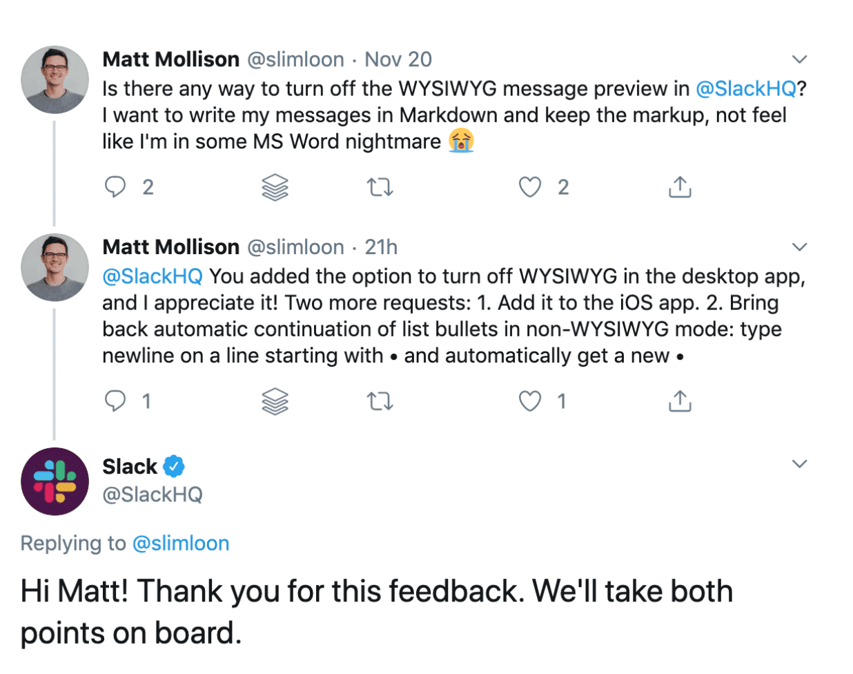853x674 pixels.
Task: Open the options menu on the first tweet
Action: point(799,59)
